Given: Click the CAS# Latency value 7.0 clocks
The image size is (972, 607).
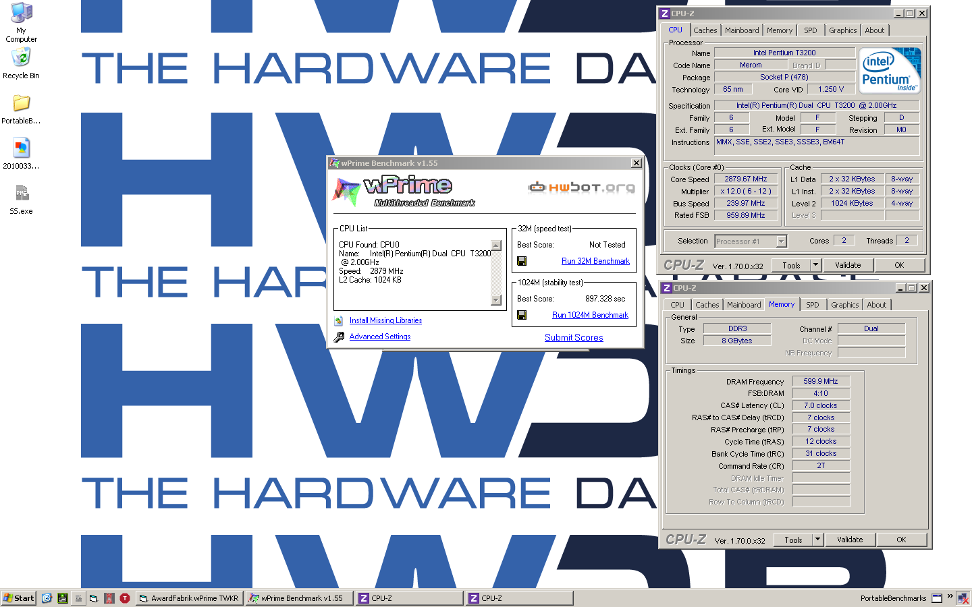Looking at the screenshot, I should click(821, 405).
